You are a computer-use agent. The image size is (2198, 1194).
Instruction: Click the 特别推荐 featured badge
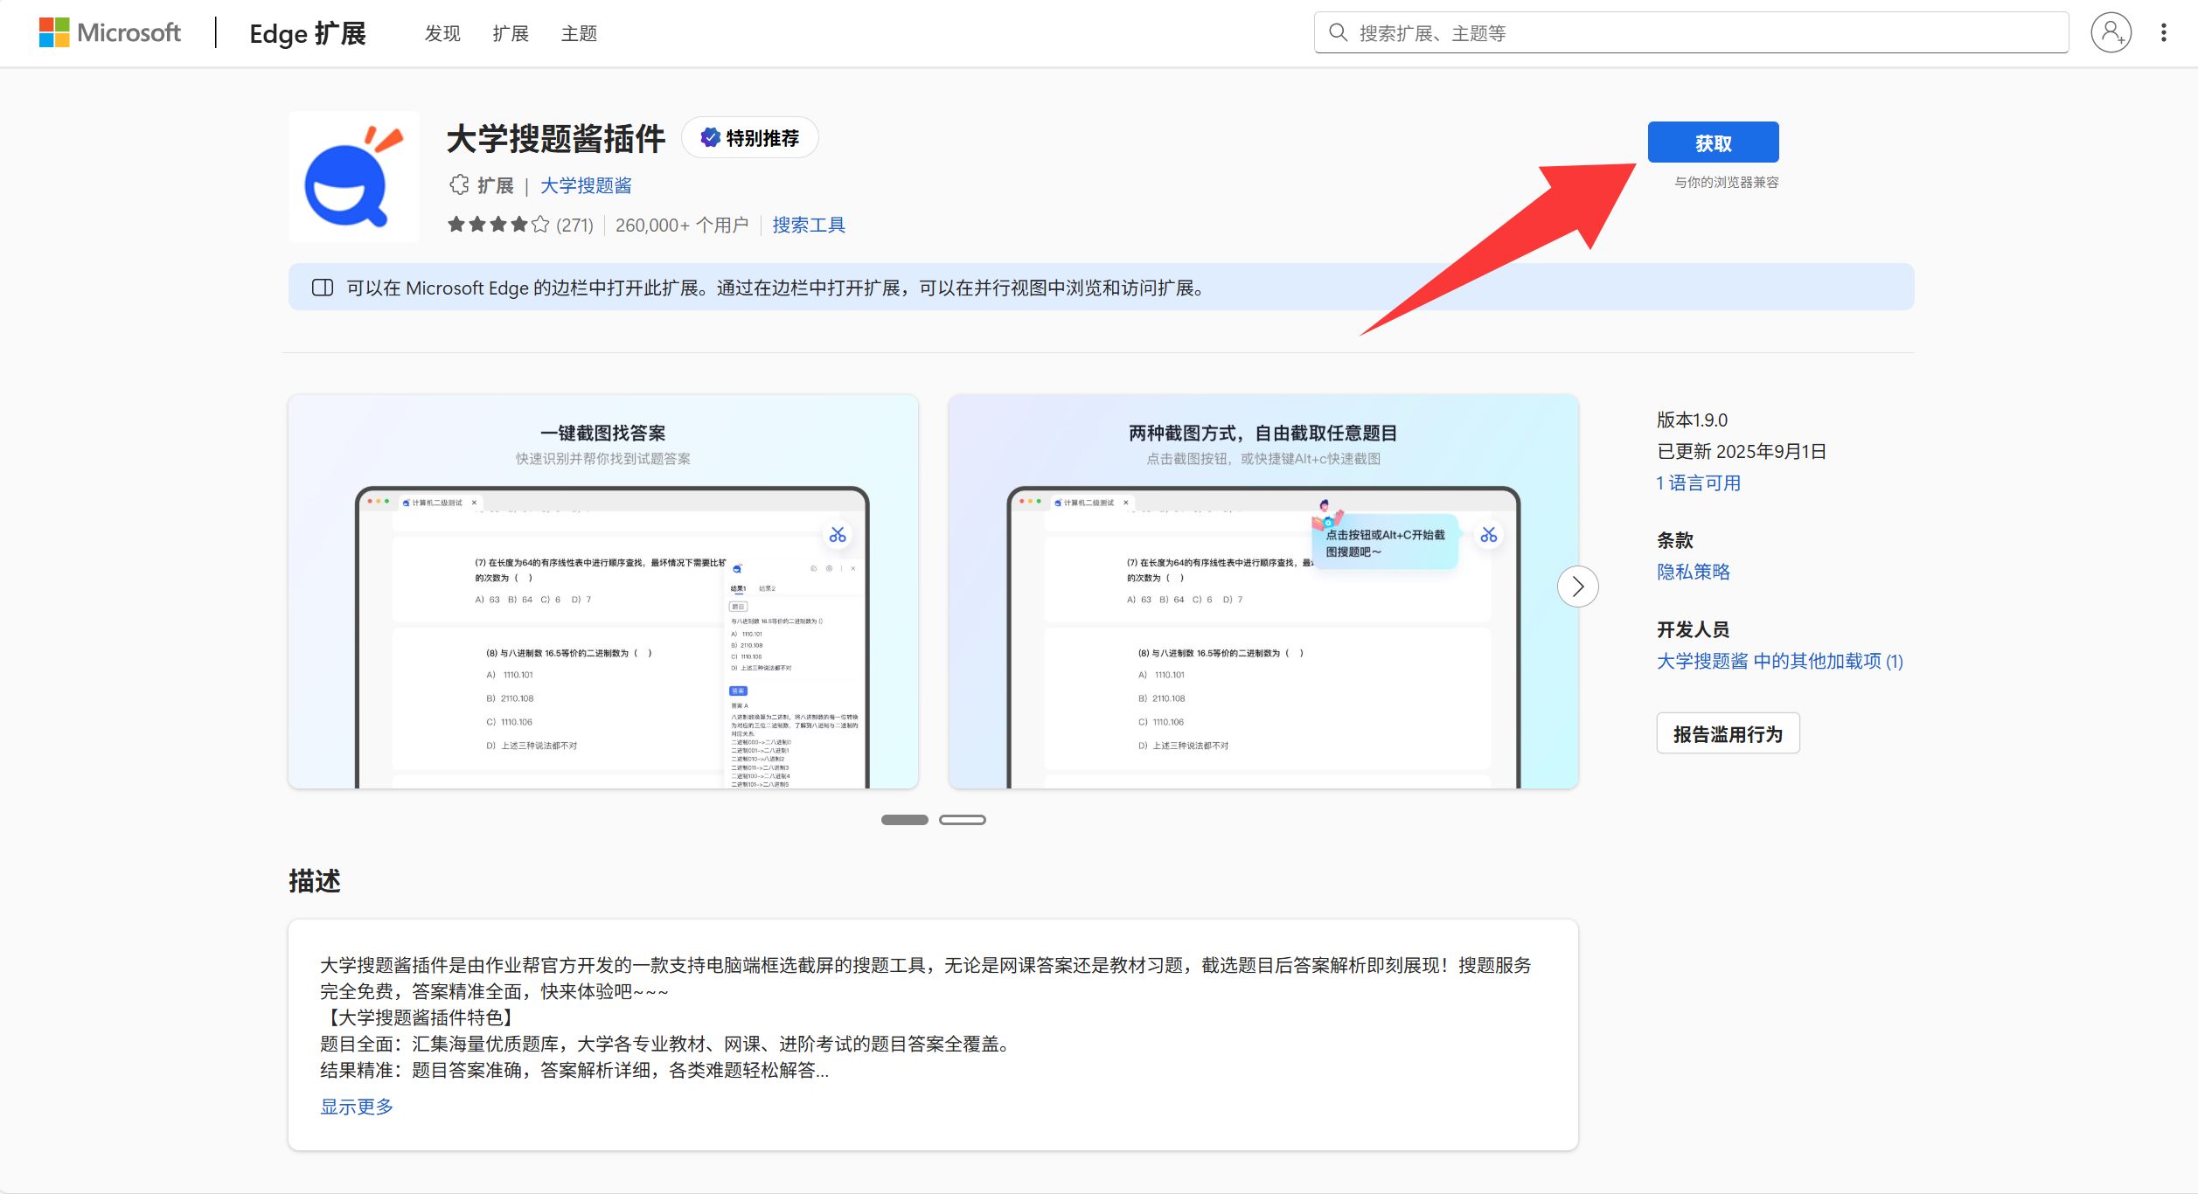tap(750, 138)
